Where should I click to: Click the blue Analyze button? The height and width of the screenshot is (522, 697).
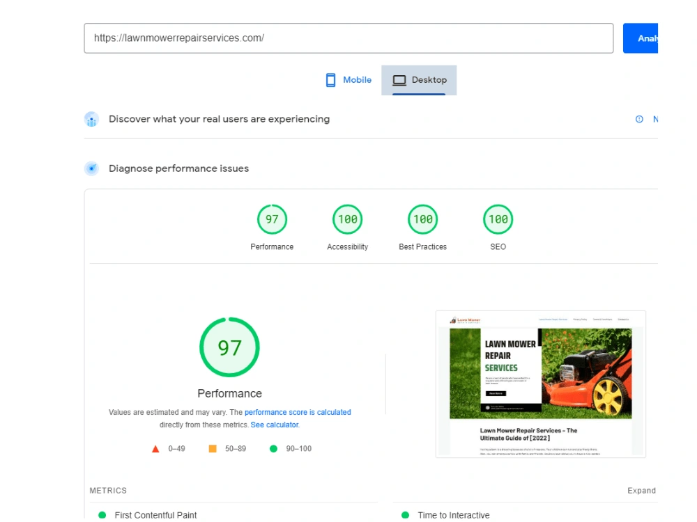coord(645,38)
